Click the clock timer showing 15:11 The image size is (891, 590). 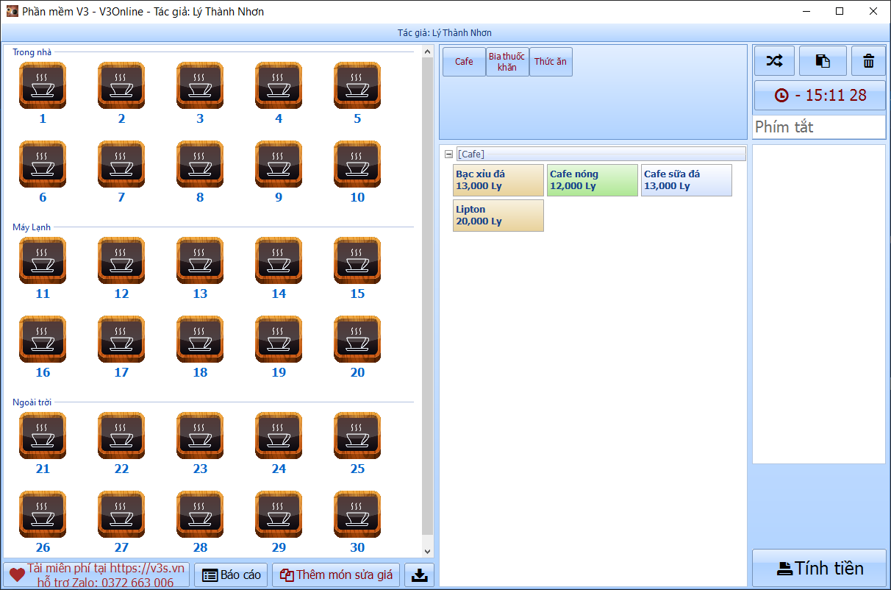pos(818,95)
